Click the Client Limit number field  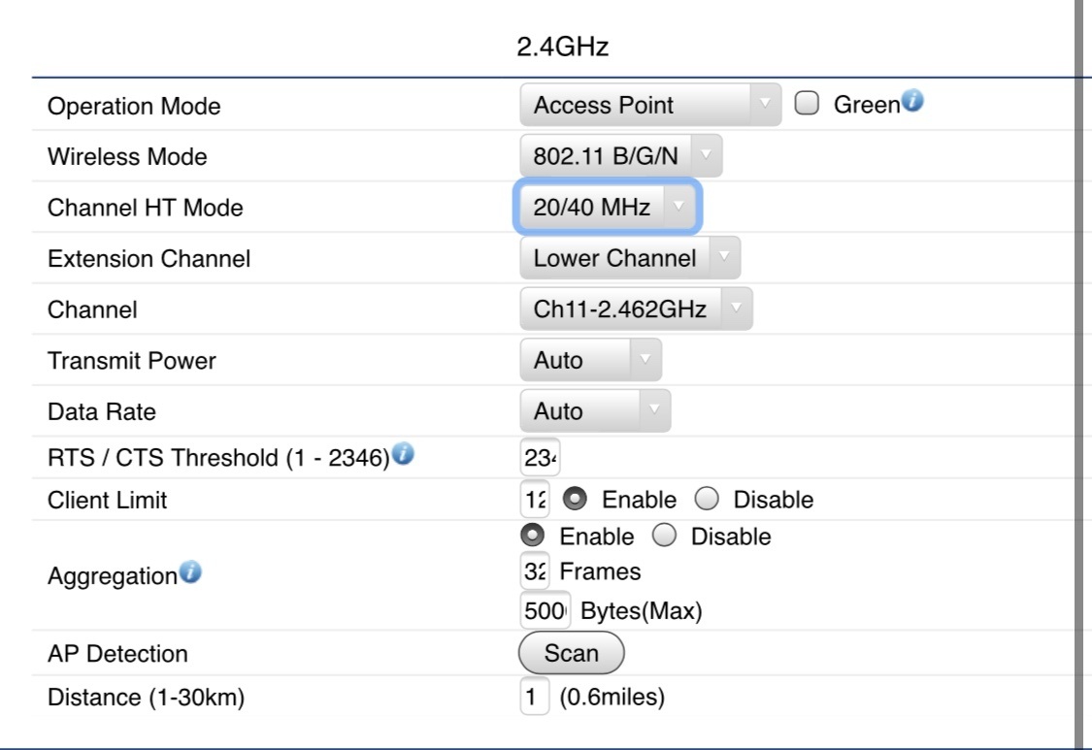tap(535, 500)
